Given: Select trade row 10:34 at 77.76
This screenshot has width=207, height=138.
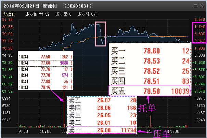Looking at the screenshot, I should [45, 69].
